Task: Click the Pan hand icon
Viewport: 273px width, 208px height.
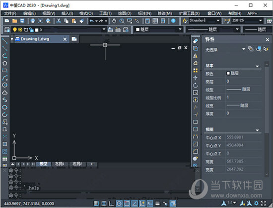Action: tap(114, 21)
